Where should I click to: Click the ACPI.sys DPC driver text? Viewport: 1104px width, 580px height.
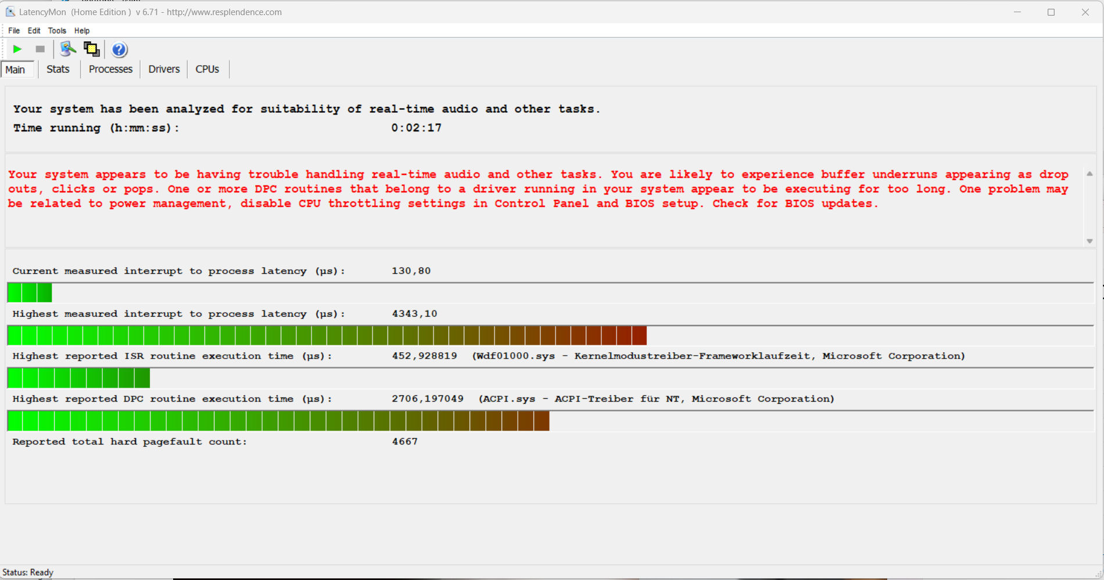click(657, 399)
